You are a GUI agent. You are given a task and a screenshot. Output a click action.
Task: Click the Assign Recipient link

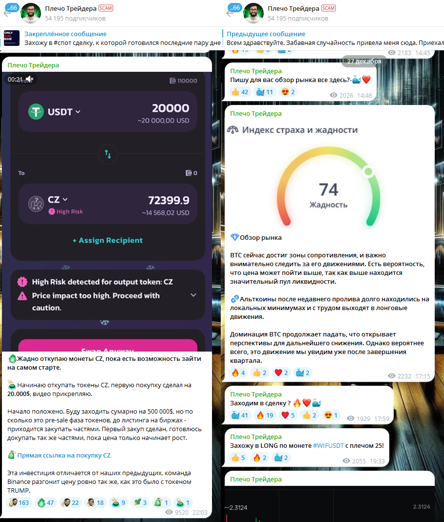point(107,240)
